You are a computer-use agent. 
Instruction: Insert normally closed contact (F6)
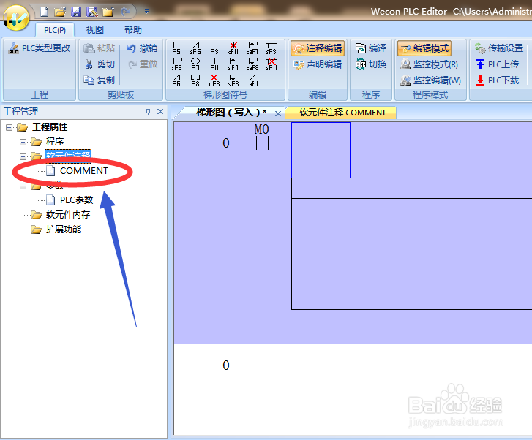(176, 80)
